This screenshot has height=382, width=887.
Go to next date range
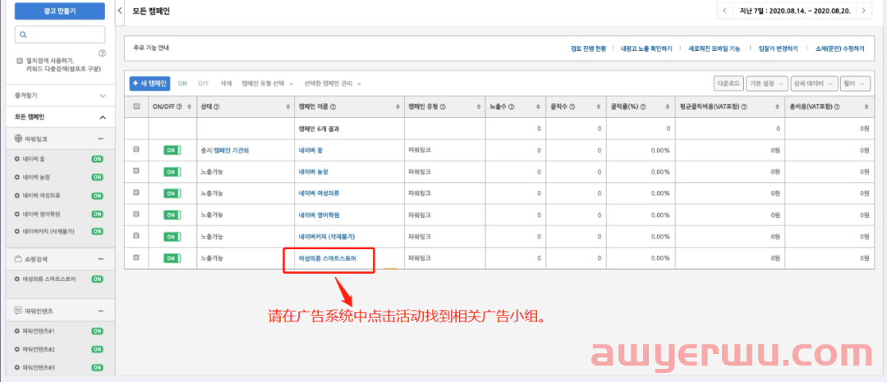(864, 11)
